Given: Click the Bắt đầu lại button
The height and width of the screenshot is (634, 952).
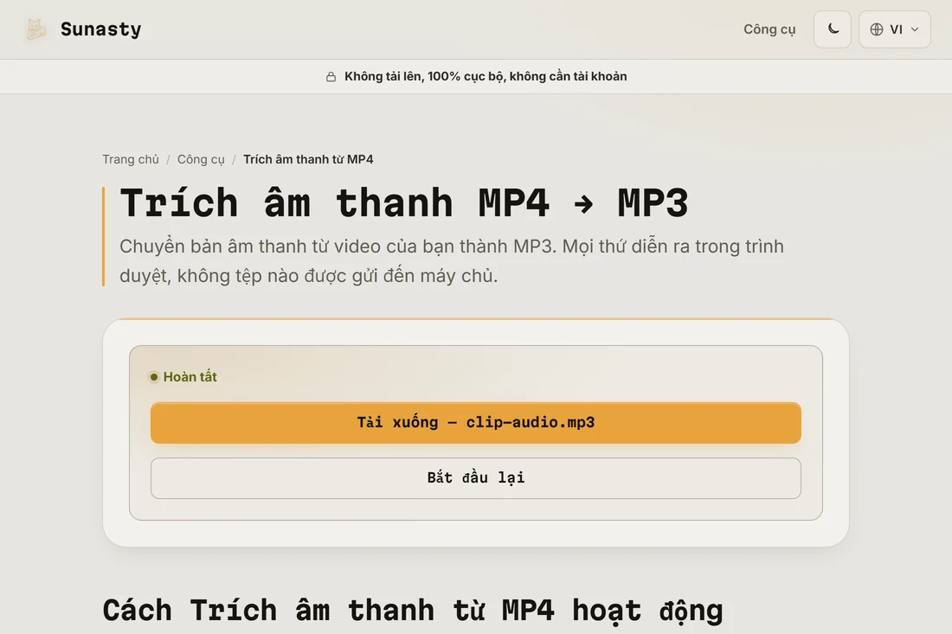Looking at the screenshot, I should point(475,478).
